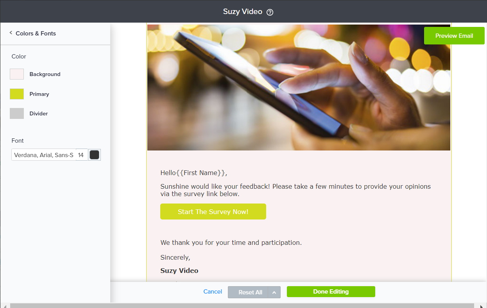
Task: Click the Suzy Video signature text
Action: point(179,271)
